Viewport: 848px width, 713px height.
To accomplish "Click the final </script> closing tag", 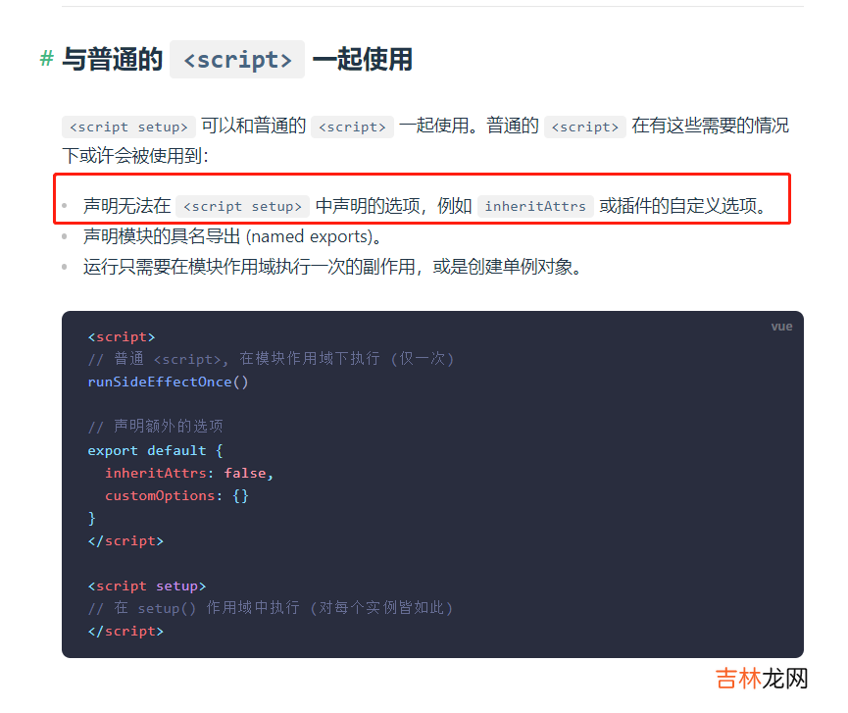I will pos(125,631).
